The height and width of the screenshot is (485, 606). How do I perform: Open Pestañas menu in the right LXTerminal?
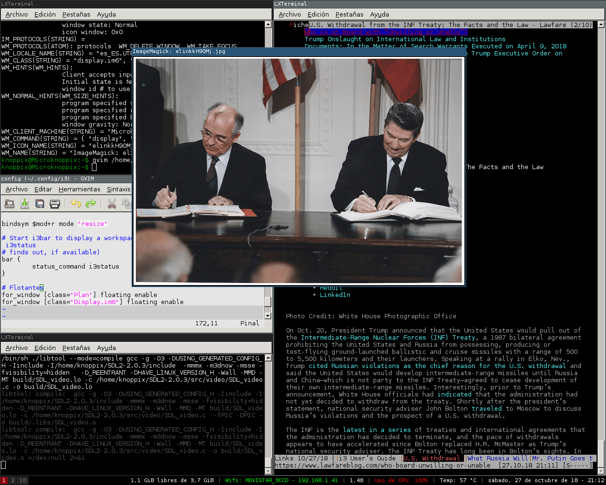click(x=349, y=15)
